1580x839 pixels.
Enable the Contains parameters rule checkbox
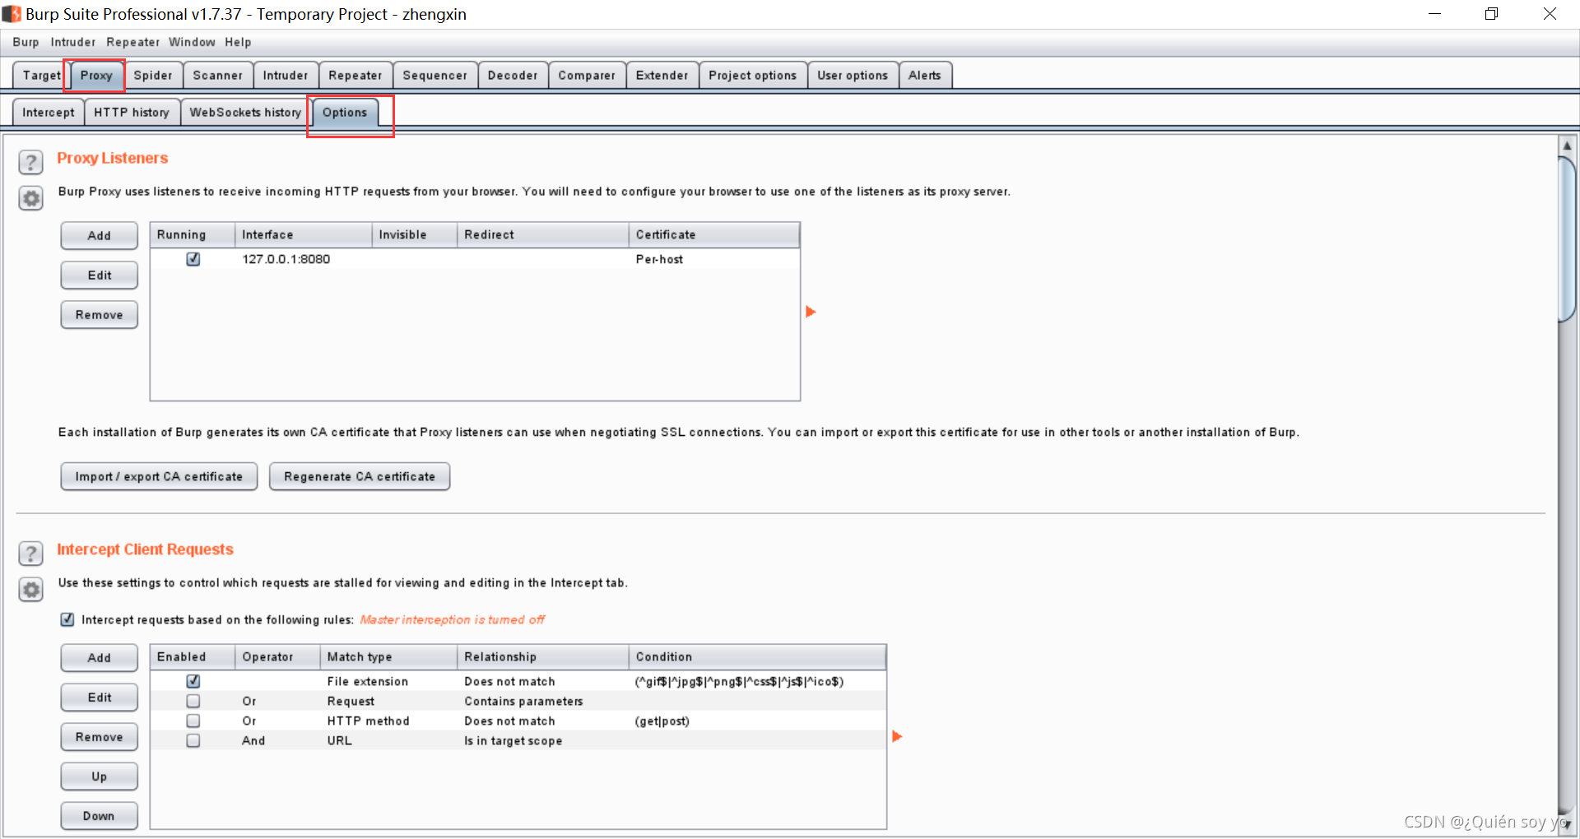tap(193, 701)
